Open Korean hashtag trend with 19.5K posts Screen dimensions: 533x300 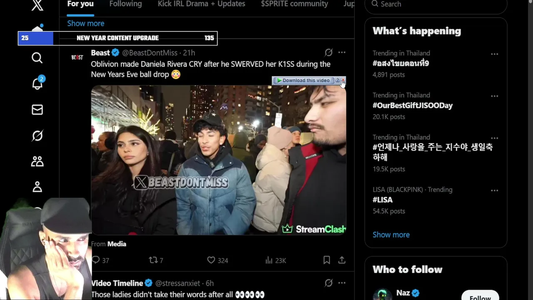click(x=433, y=152)
